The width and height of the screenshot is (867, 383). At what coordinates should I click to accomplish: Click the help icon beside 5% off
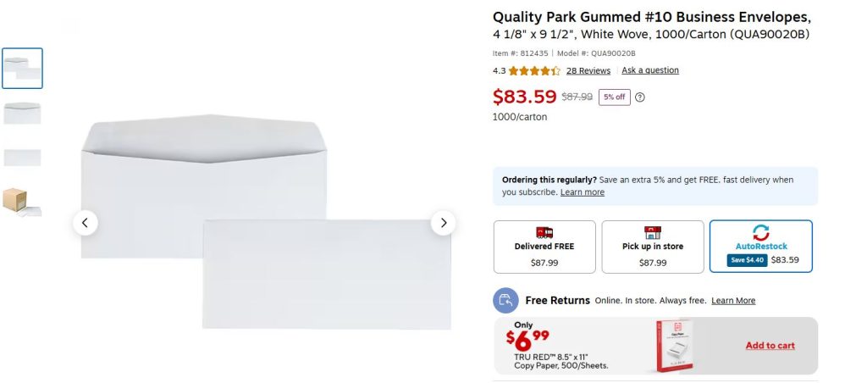[x=640, y=97]
